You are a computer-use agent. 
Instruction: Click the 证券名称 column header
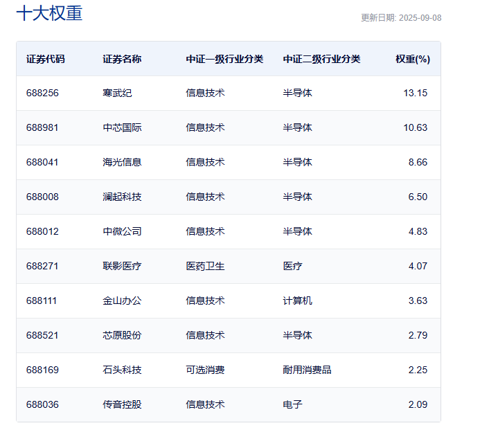point(122,59)
